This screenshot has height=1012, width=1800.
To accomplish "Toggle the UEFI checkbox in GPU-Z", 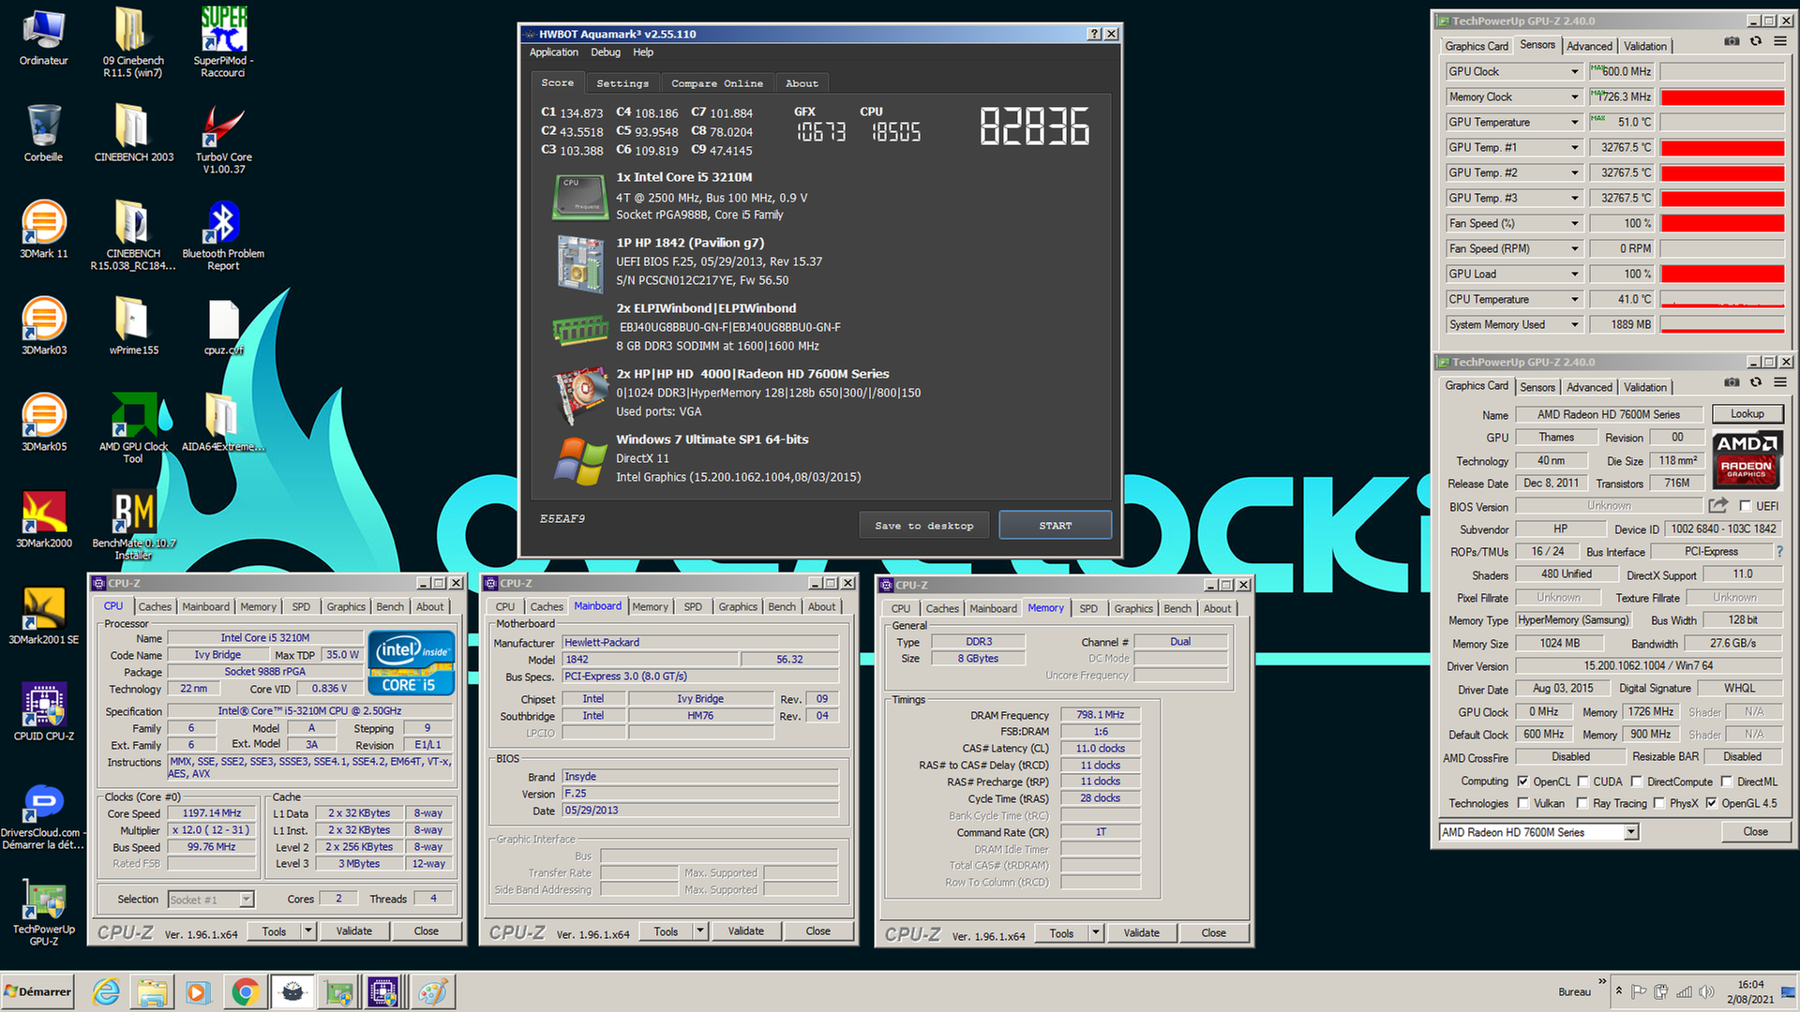I will pyautogui.click(x=1745, y=507).
